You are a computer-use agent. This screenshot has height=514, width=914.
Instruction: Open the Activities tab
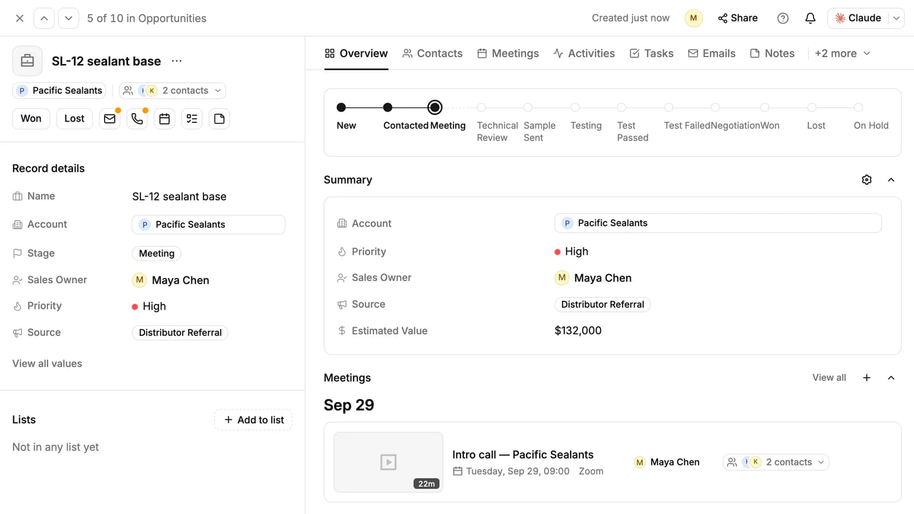[584, 53]
